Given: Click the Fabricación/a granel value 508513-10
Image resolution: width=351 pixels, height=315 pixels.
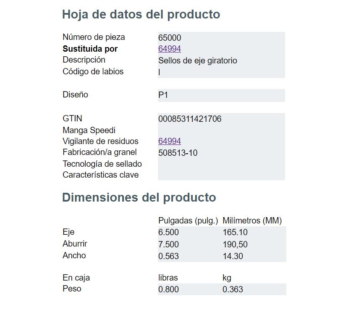Looking at the screenshot, I should (x=178, y=153).
